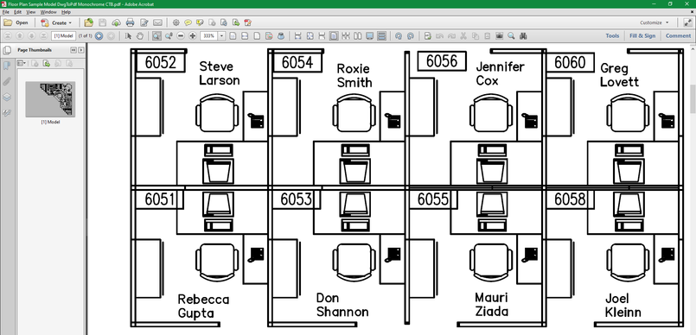Click the Print icon in the toolbar
The image size is (696, 335).
[130, 22]
